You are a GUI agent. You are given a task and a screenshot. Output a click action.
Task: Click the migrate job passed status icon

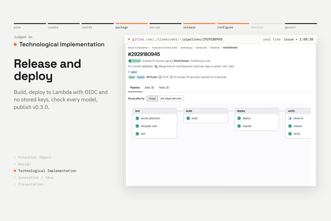[239, 126]
